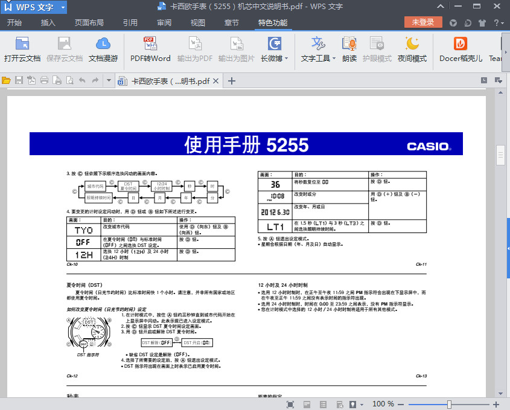Click the Save floppy disk icon
The image size is (510, 410).
pyautogui.click(x=19, y=80)
